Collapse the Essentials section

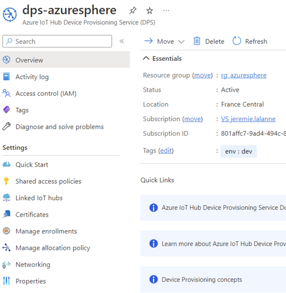coord(147,58)
